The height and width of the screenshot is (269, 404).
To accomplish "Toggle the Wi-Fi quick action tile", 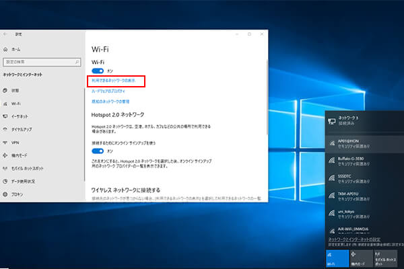I will coord(337,258).
